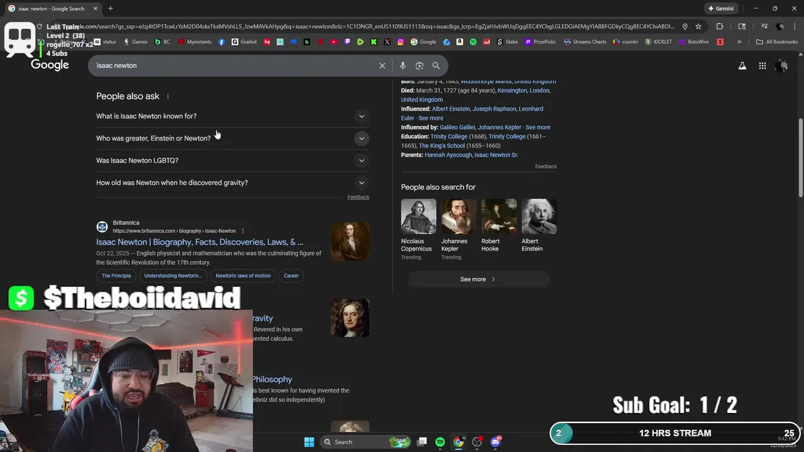The height and width of the screenshot is (452, 804).
Task: Click the isaac newton search input
Action: point(232,65)
